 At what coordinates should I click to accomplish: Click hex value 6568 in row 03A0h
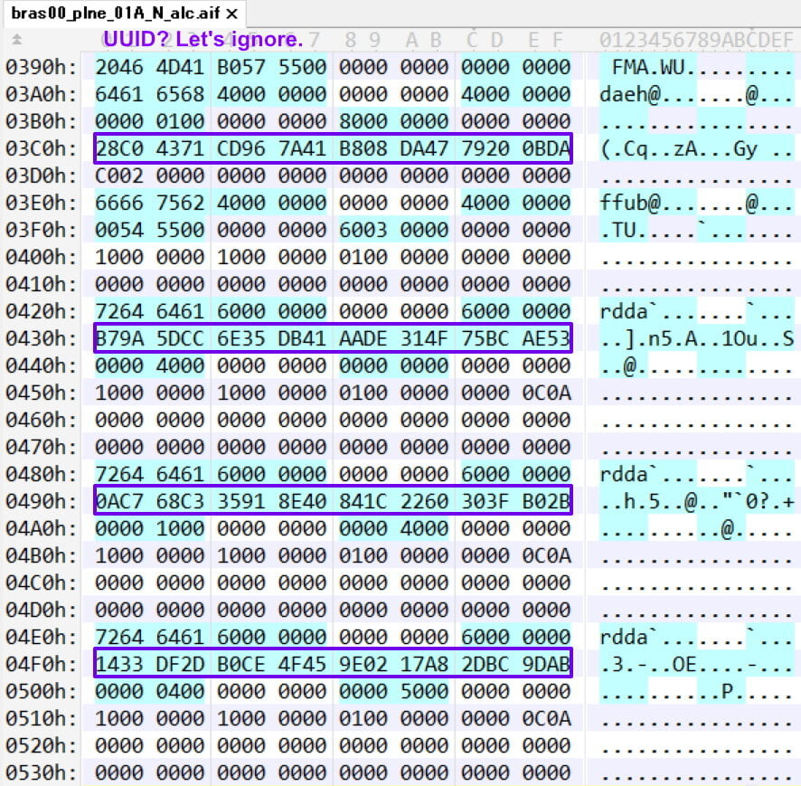click(180, 94)
